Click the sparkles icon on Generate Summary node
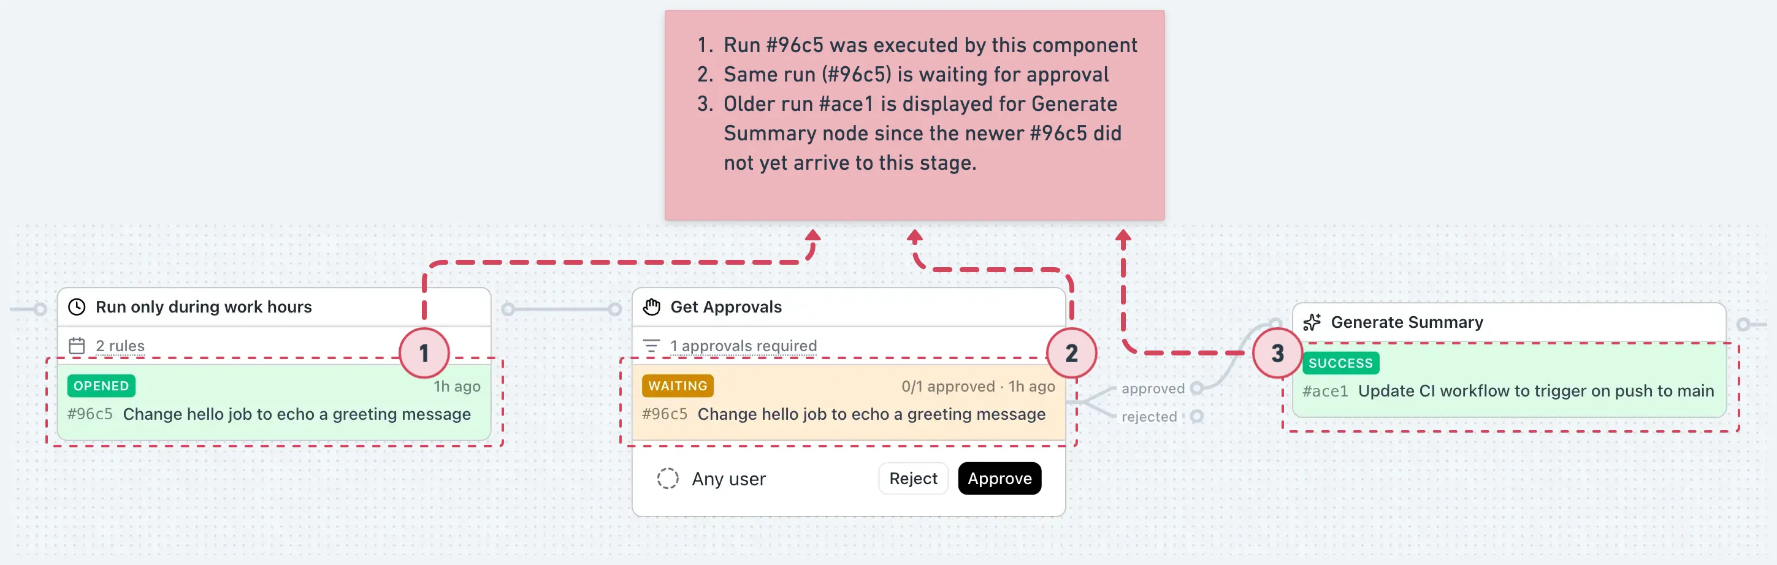Screen dimensions: 1777x565 [x=1313, y=322]
